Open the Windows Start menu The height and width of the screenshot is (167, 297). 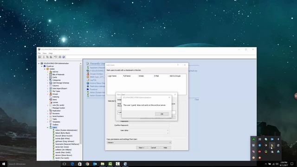(4, 164)
